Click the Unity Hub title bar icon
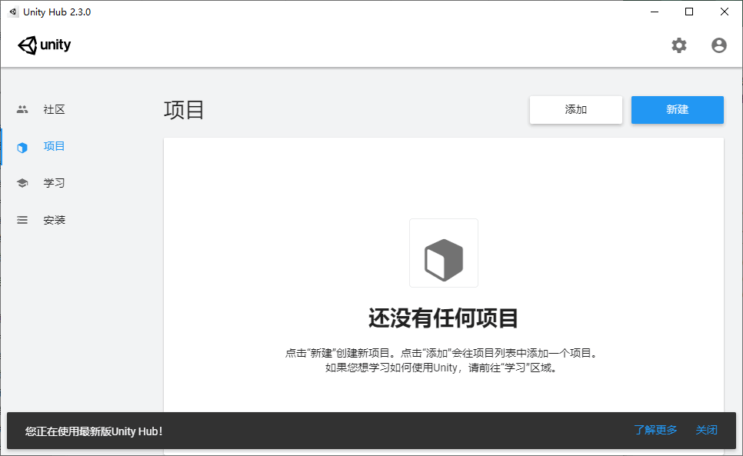The width and height of the screenshot is (743, 456). pyautogui.click(x=13, y=12)
